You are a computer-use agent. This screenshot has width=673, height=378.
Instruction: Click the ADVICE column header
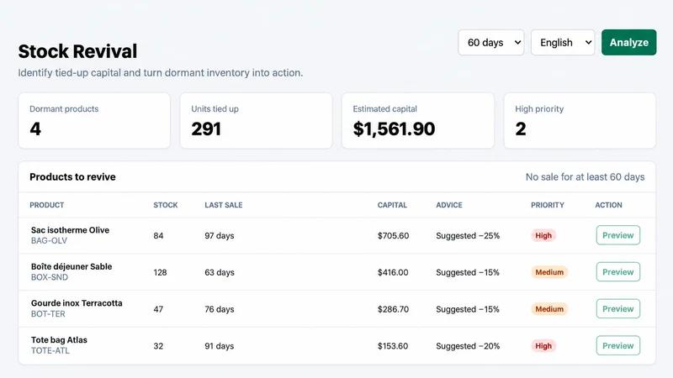[x=449, y=205]
